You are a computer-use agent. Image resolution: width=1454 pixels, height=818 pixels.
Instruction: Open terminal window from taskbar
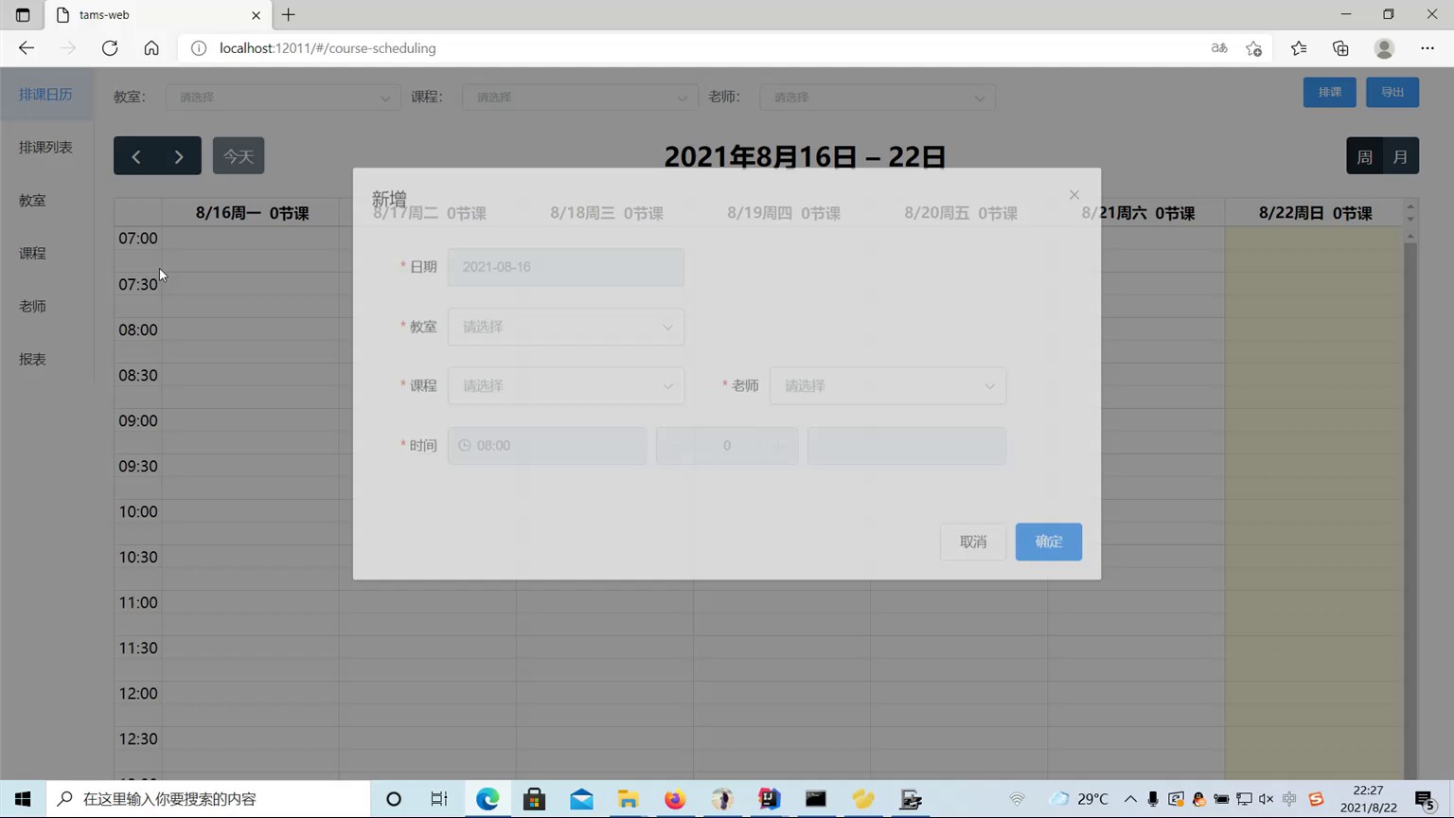click(x=816, y=799)
